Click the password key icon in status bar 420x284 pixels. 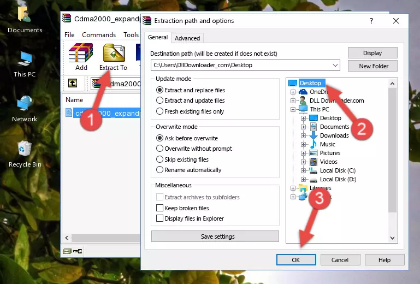78,251
